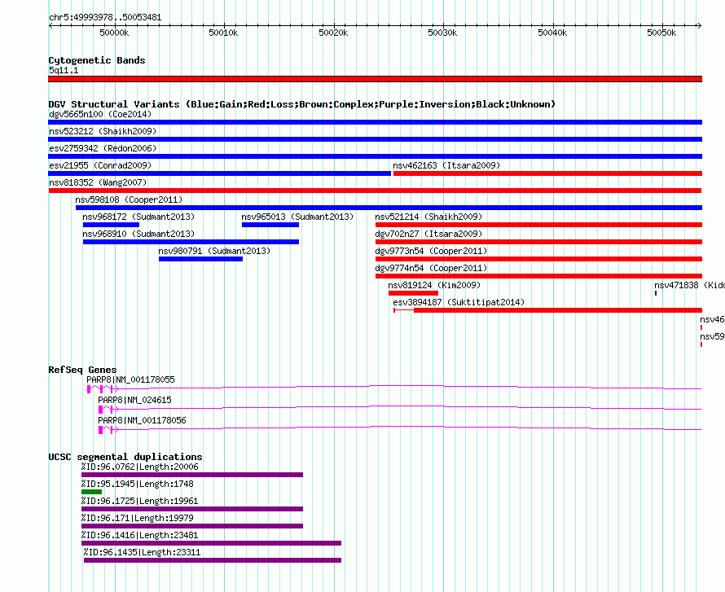Open variant nsv598108 (Cooper2011) label
Viewport: 725px width, 592px height.
[x=129, y=200]
